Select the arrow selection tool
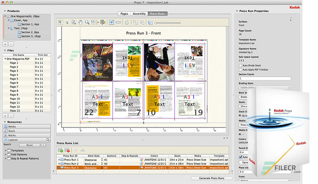The width and height of the screenshot is (318, 184). point(60,22)
